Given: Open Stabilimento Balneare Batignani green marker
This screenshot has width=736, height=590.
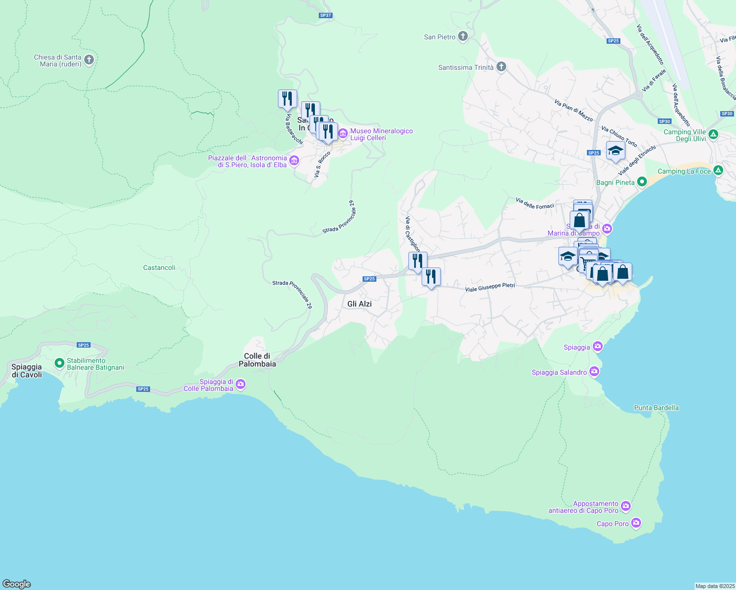Looking at the screenshot, I should coord(60,363).
